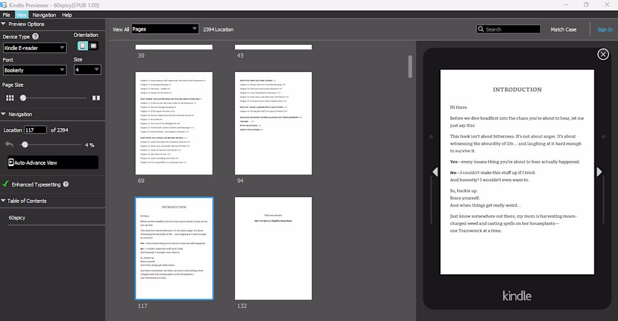The width and height of the screenshot is (618, 321).
Task: Select the page thumbnail at location 69
Action: tap(174, 123)
